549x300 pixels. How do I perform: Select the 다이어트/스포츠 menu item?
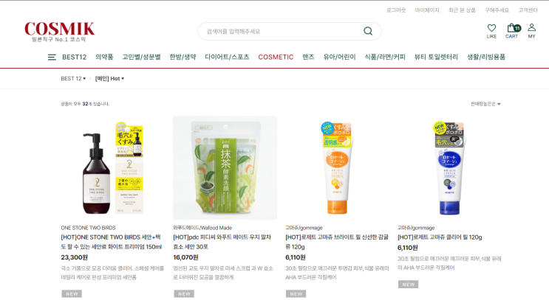click(227, 57)
